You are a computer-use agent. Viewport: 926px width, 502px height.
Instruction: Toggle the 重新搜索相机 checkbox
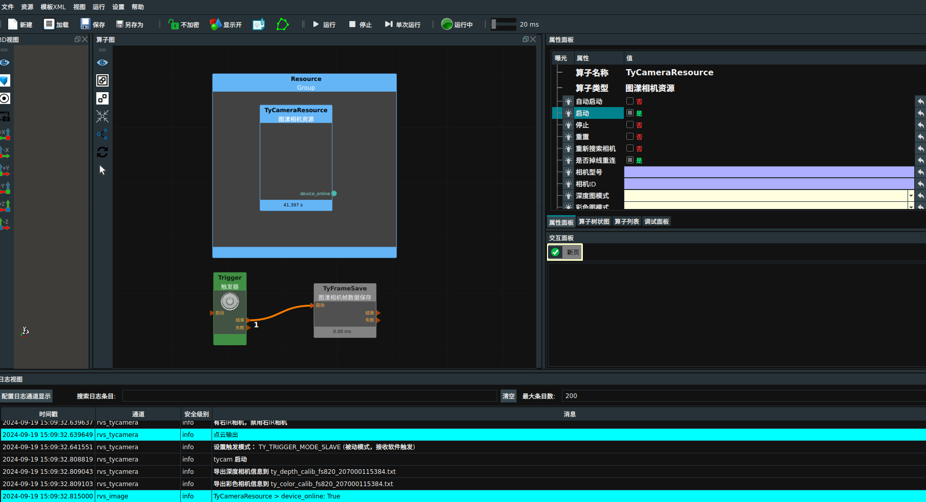[630, 148]
